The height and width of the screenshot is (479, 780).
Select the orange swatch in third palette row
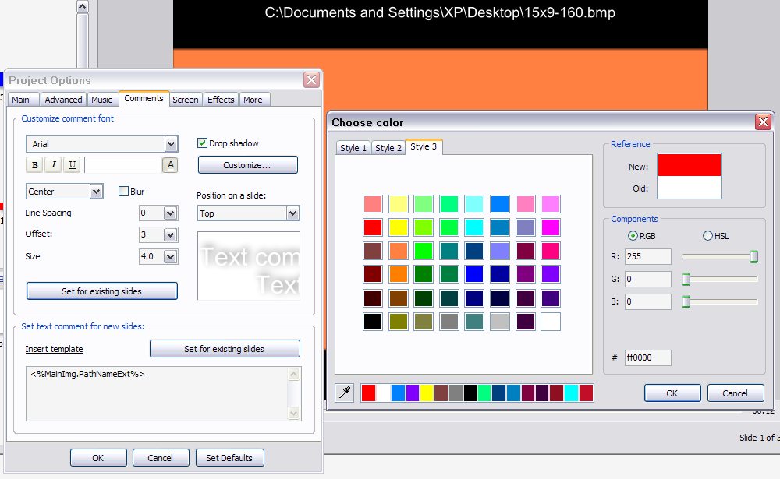point(399,251)
